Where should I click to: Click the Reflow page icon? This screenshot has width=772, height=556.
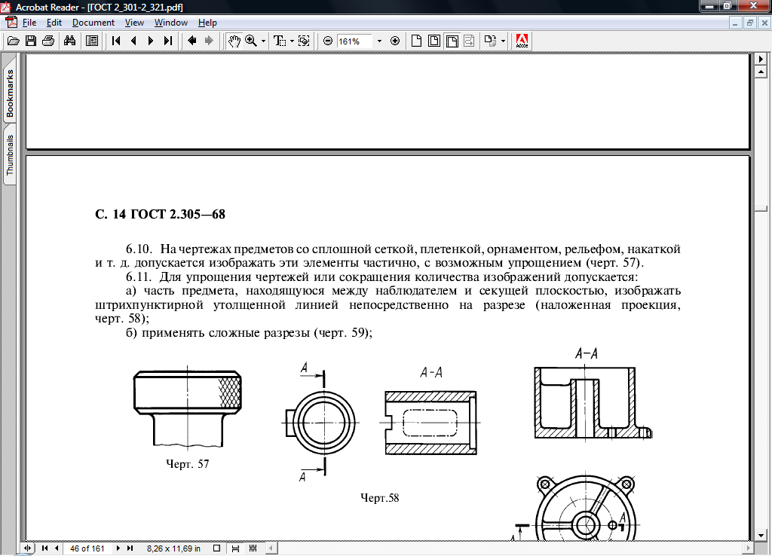(469, 41)
